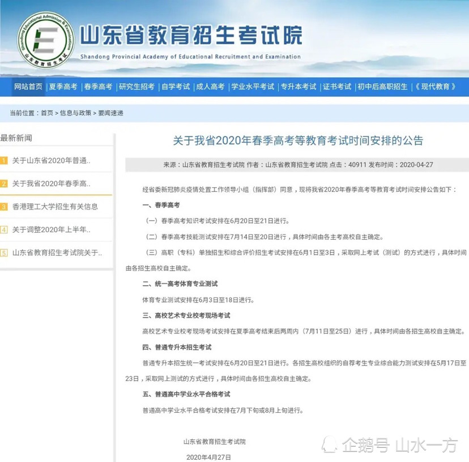This screenshot has height=462, width=469.
Task: Click line about 春季高考技能测试 7月14日至20日
Action: coord(265,237)
